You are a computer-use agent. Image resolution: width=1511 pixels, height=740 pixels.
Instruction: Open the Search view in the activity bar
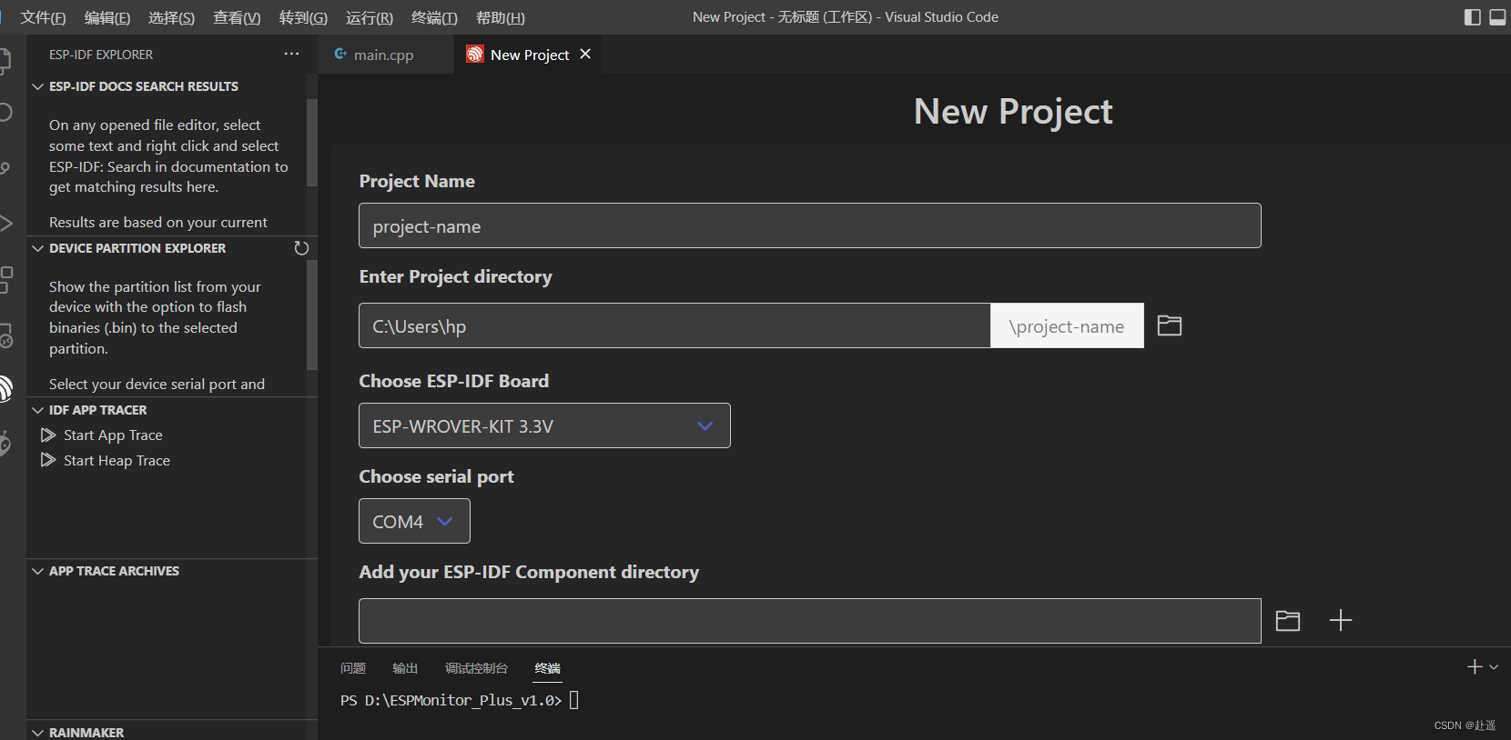pos(5,112)
